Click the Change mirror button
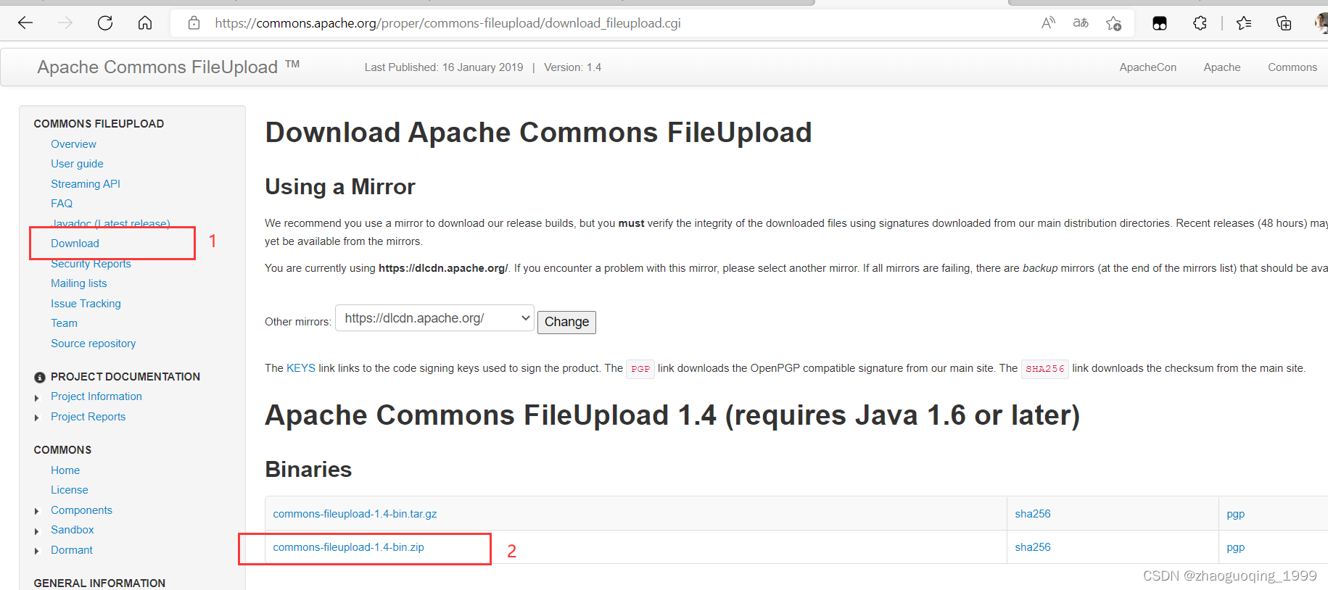This screenshot has height=590, width=1328. pos(566,322)
